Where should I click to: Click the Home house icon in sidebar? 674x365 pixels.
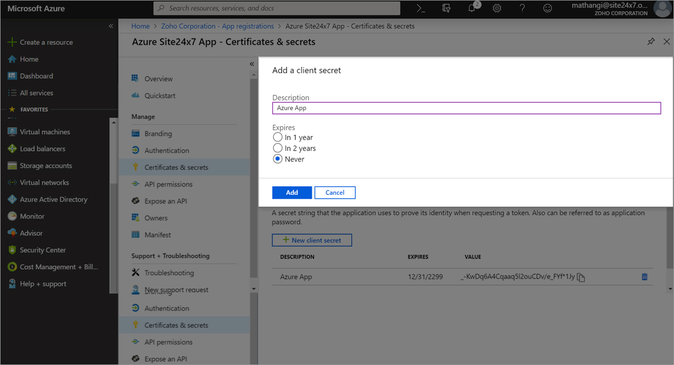pos(12,59)
